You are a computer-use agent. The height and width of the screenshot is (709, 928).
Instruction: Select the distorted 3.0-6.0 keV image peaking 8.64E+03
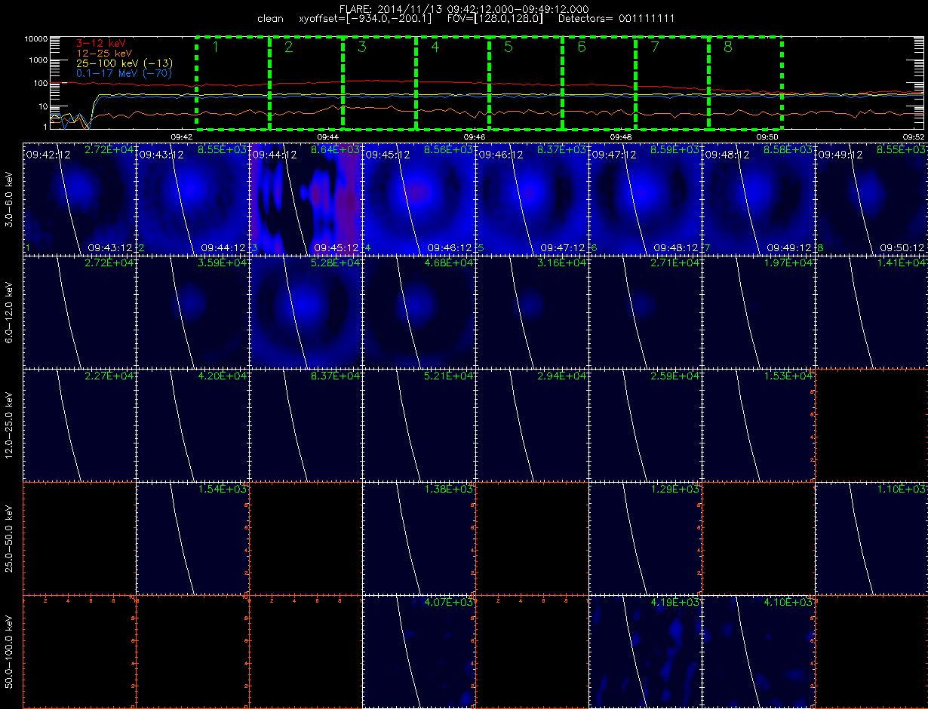point(306,198)
